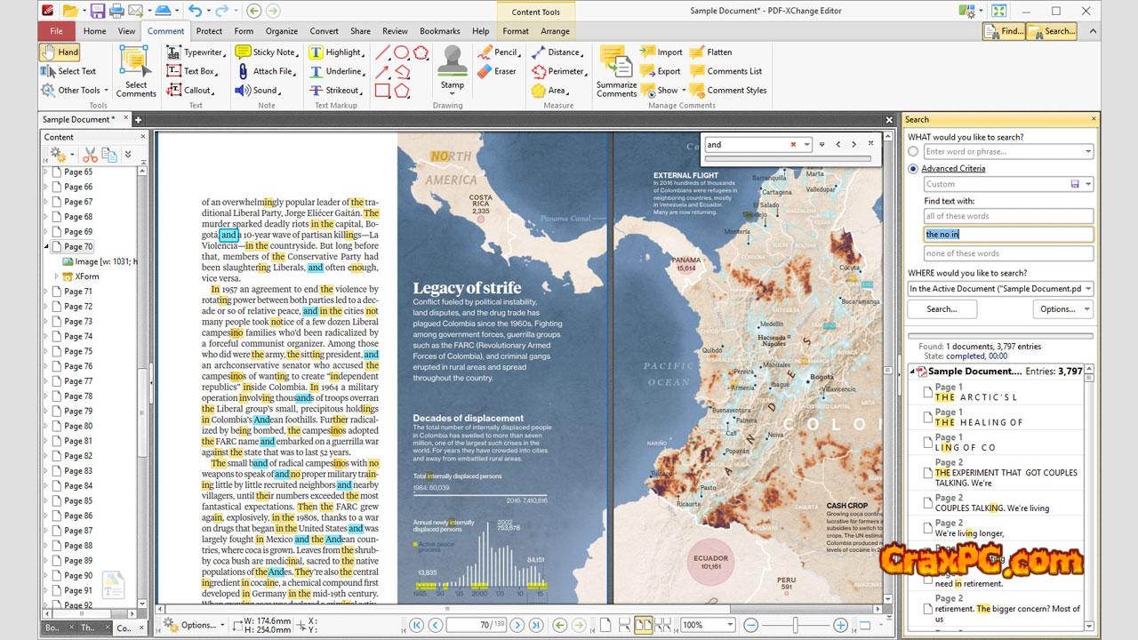This screenshot has width=1138, height=640.
Task: Toggle the Hand tool
Action: tap(60, 52)
